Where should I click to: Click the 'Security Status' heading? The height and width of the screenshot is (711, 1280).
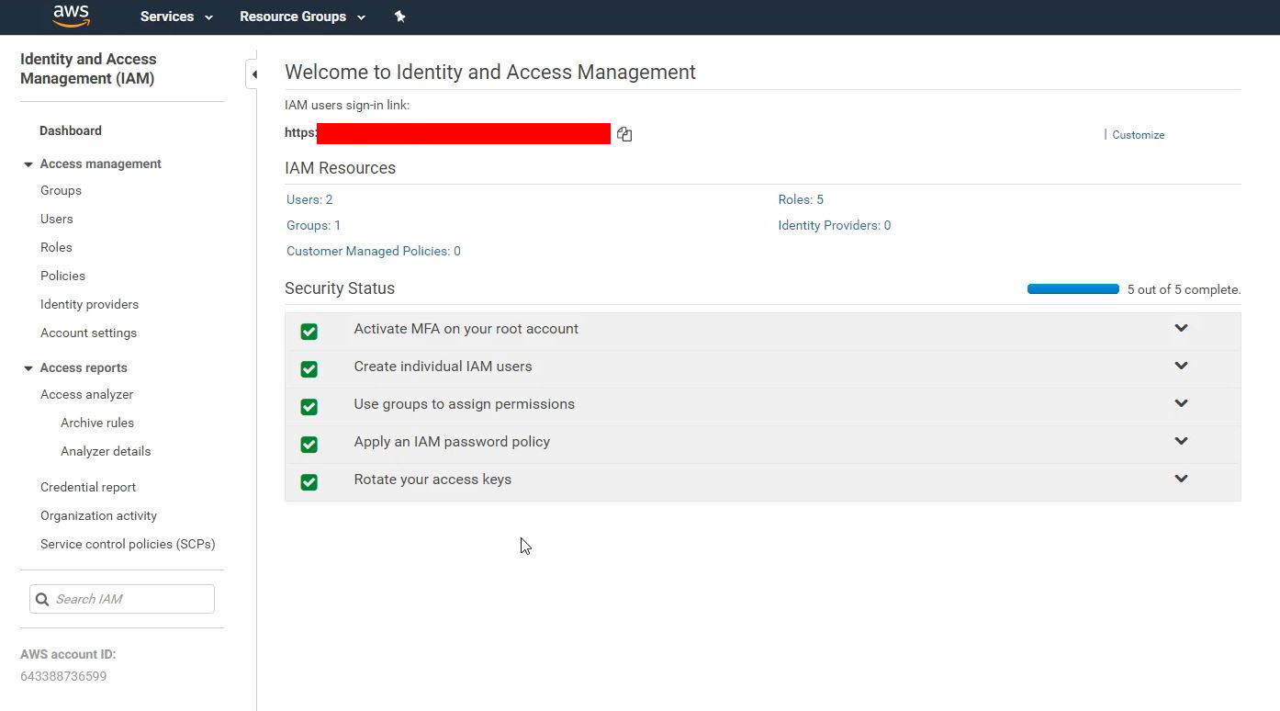click(x=340, y=288)
